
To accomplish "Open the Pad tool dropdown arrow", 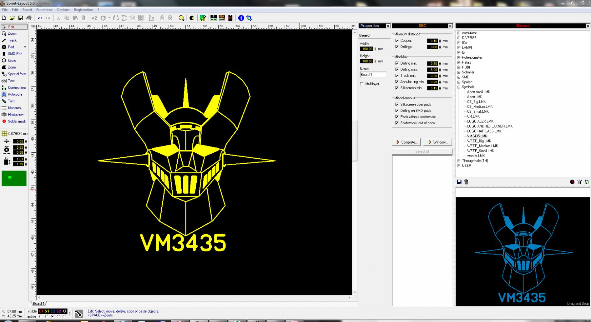I will click(25, 47).
